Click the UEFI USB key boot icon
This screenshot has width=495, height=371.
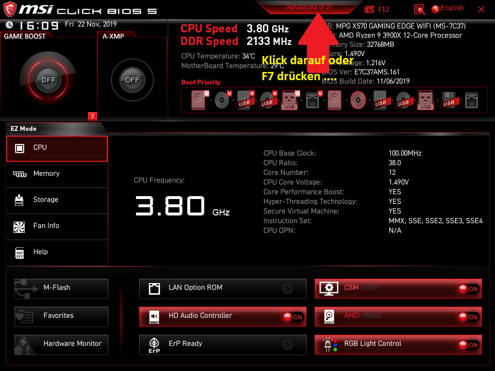pos(290,100)
